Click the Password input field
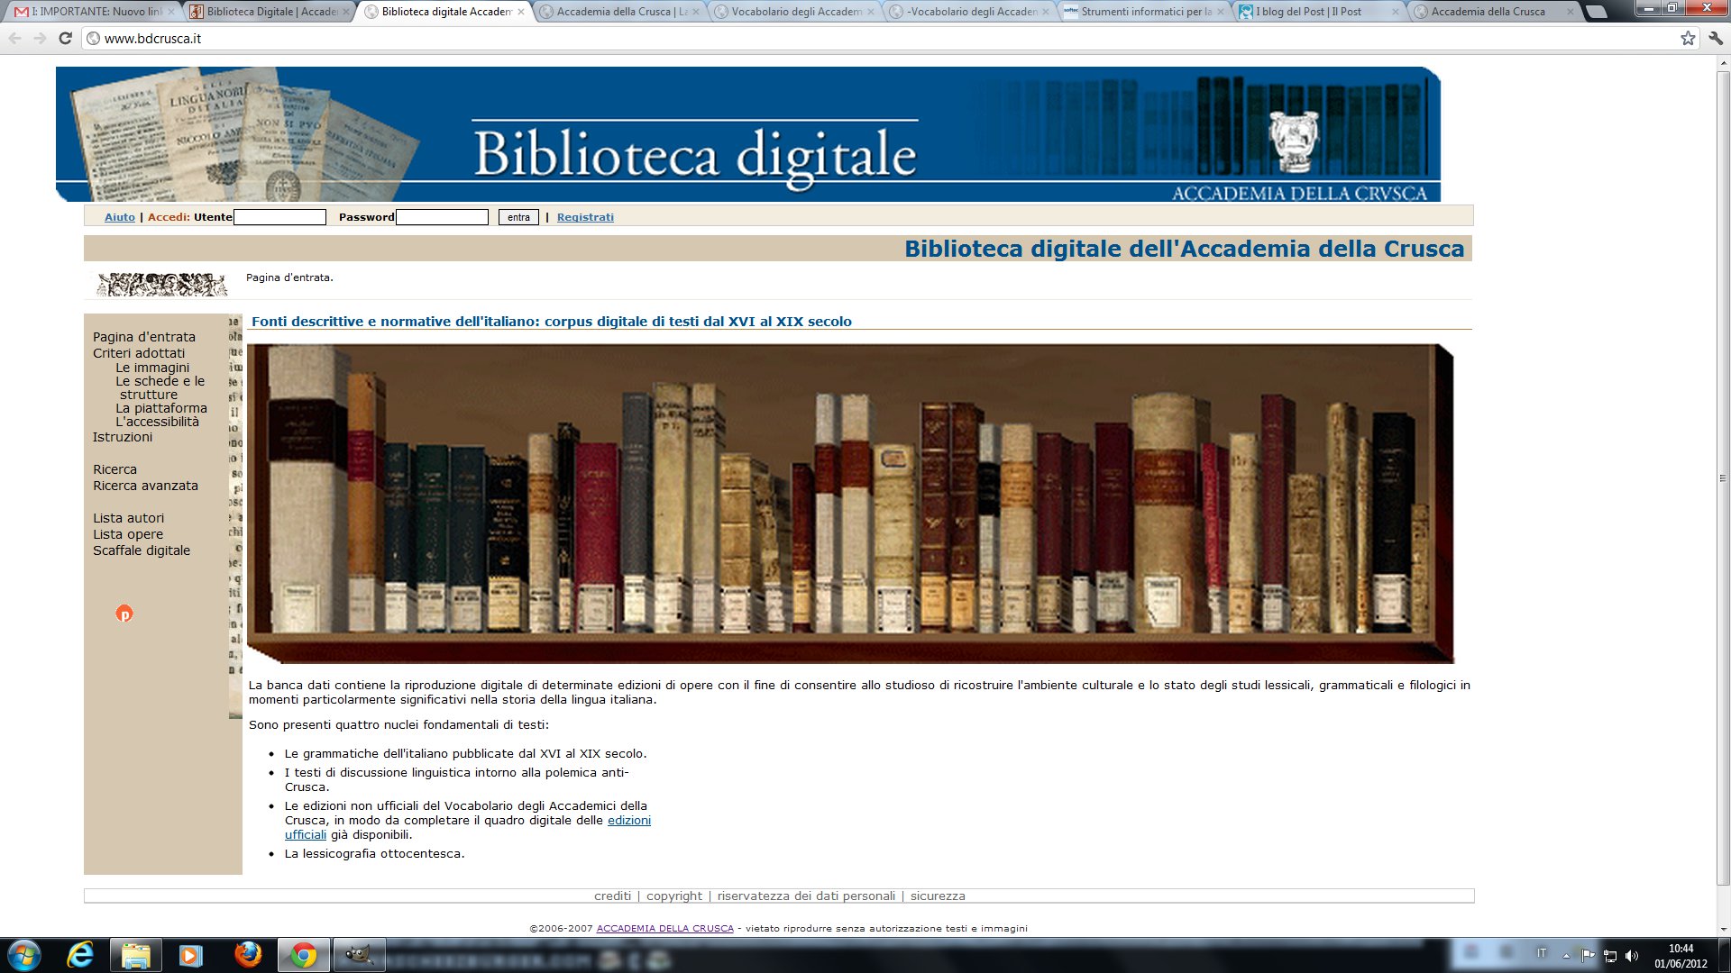 (442, 217)
